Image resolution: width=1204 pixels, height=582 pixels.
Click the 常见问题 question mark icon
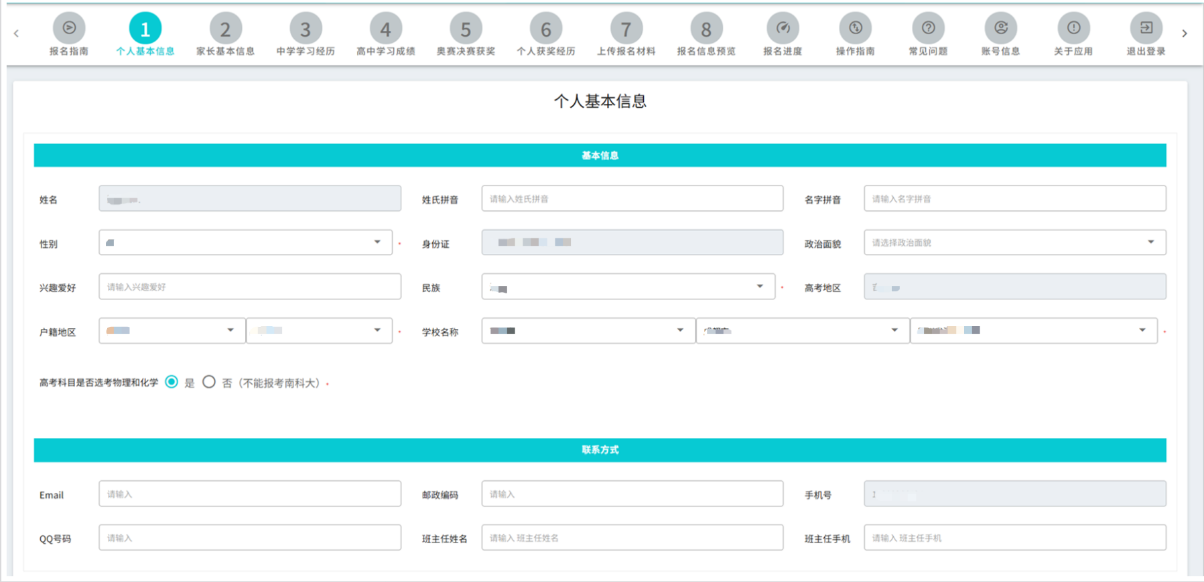(x=928, y=28)
